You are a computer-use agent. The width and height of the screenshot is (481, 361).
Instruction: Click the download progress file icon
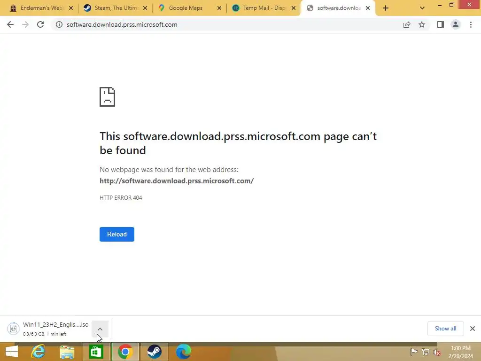14,329
